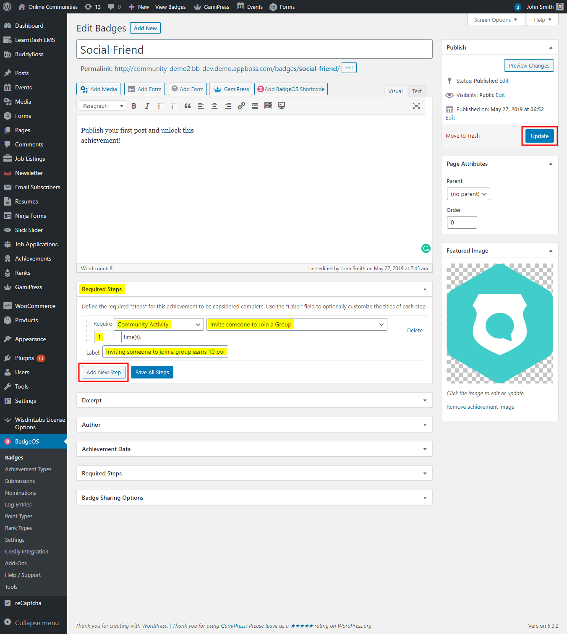Viewport: 567px width, 634px height.
Task: Create a numbered list in editor
Action: [x=174, y=106]
